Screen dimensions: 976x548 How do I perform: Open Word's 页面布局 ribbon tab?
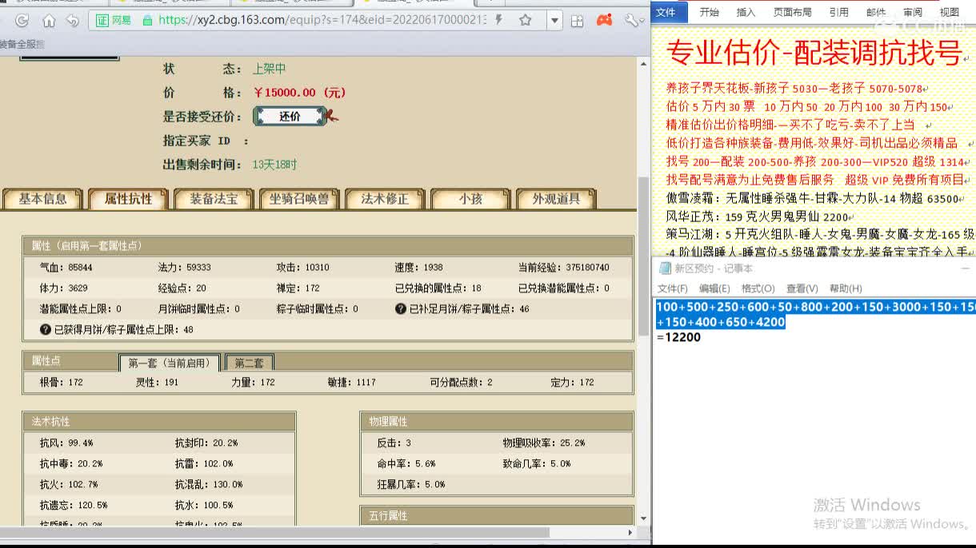click(x=792, y=12)
